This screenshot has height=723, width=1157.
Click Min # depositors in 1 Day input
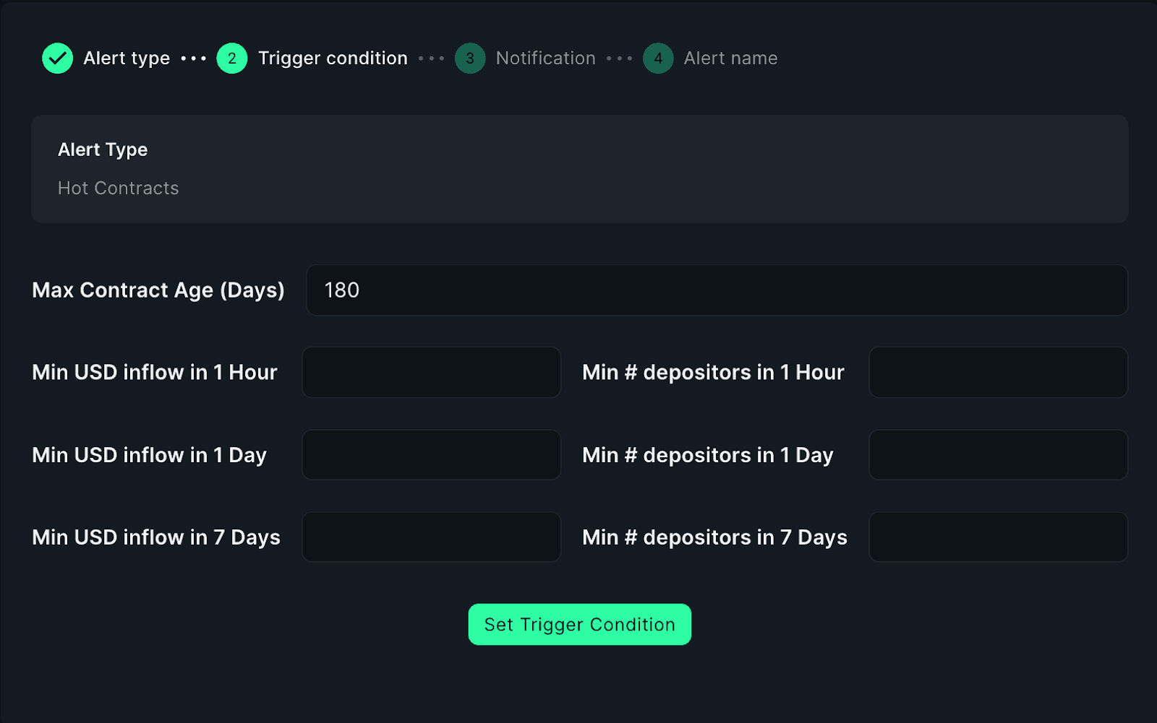pos(998,455)
